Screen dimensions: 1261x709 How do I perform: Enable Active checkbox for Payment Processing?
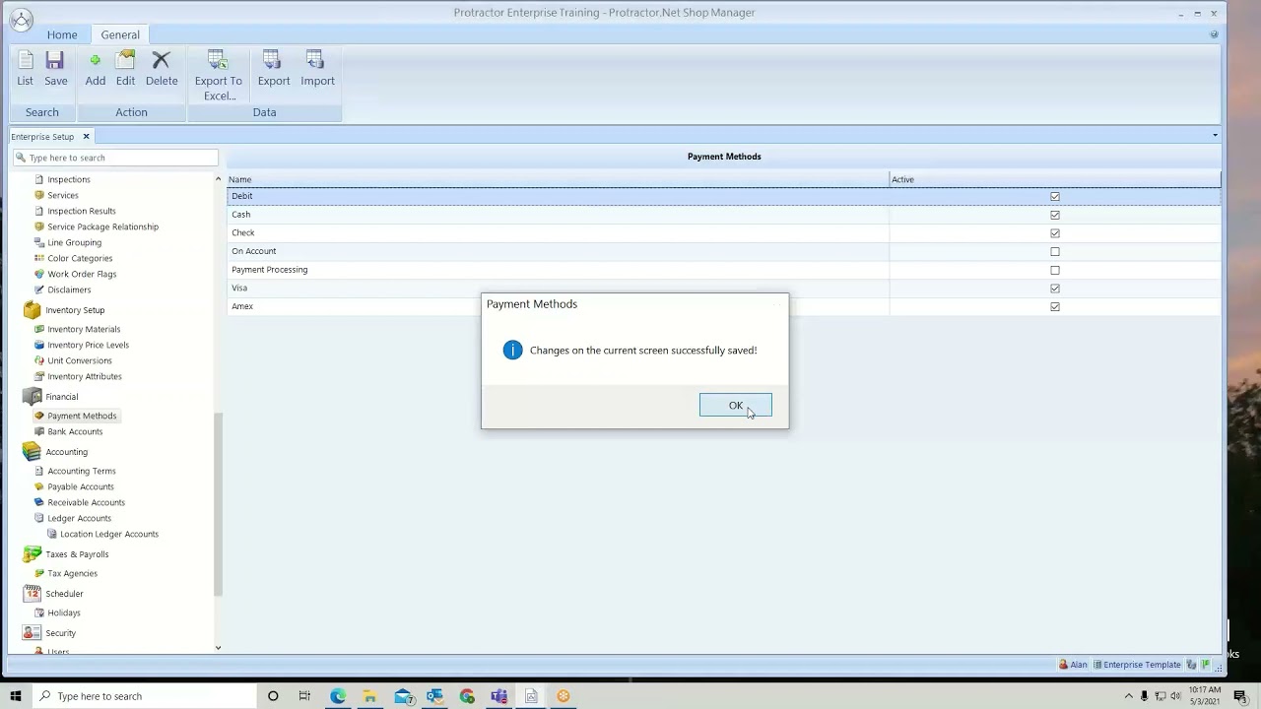1055,270
